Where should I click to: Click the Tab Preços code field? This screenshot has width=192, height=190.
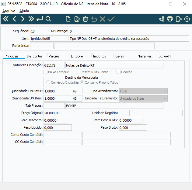coord(54,106)
